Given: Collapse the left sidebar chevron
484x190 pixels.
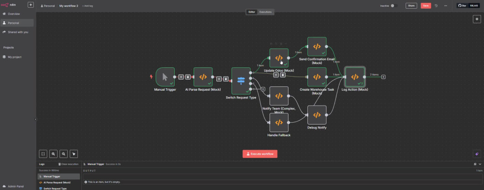Looking at the screenshot, I should point(35,119).
